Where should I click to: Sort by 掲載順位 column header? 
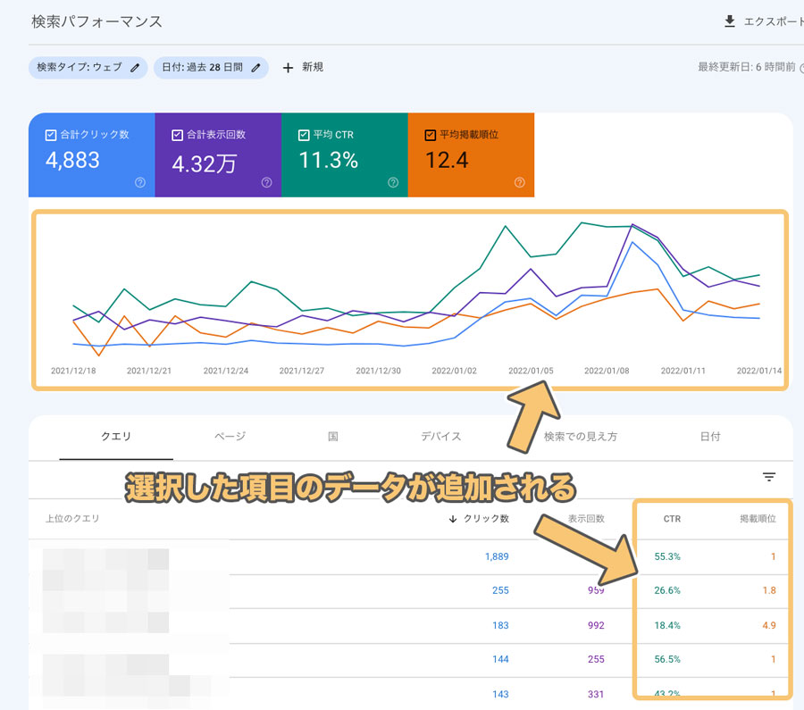(x=758, y=519)
